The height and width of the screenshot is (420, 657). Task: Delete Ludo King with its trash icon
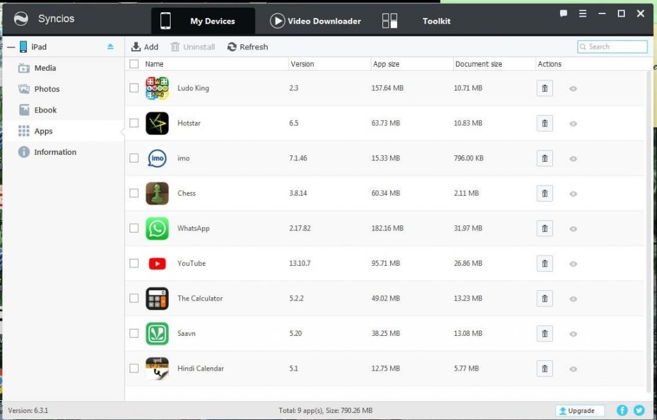pos(545,89)
